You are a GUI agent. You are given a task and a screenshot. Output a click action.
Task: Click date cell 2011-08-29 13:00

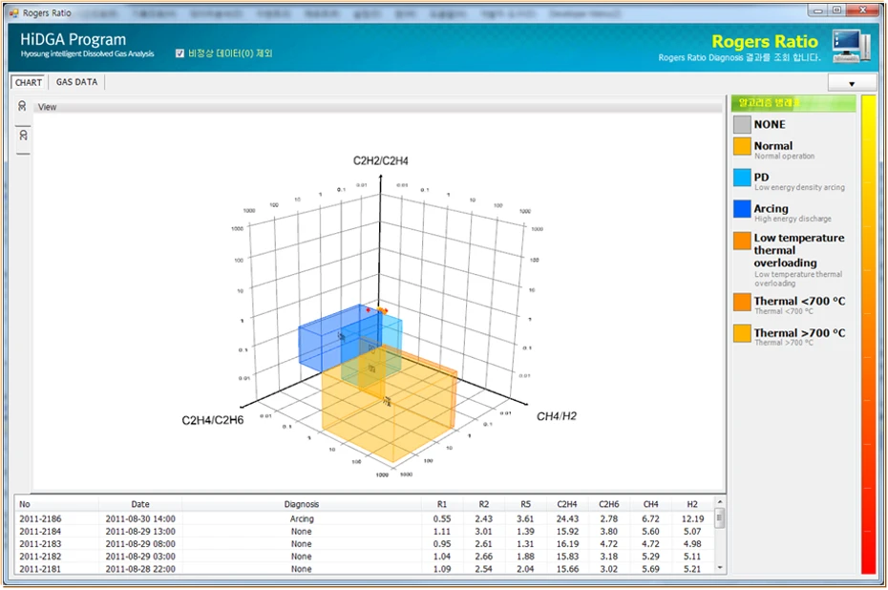(x=140, y=531)
